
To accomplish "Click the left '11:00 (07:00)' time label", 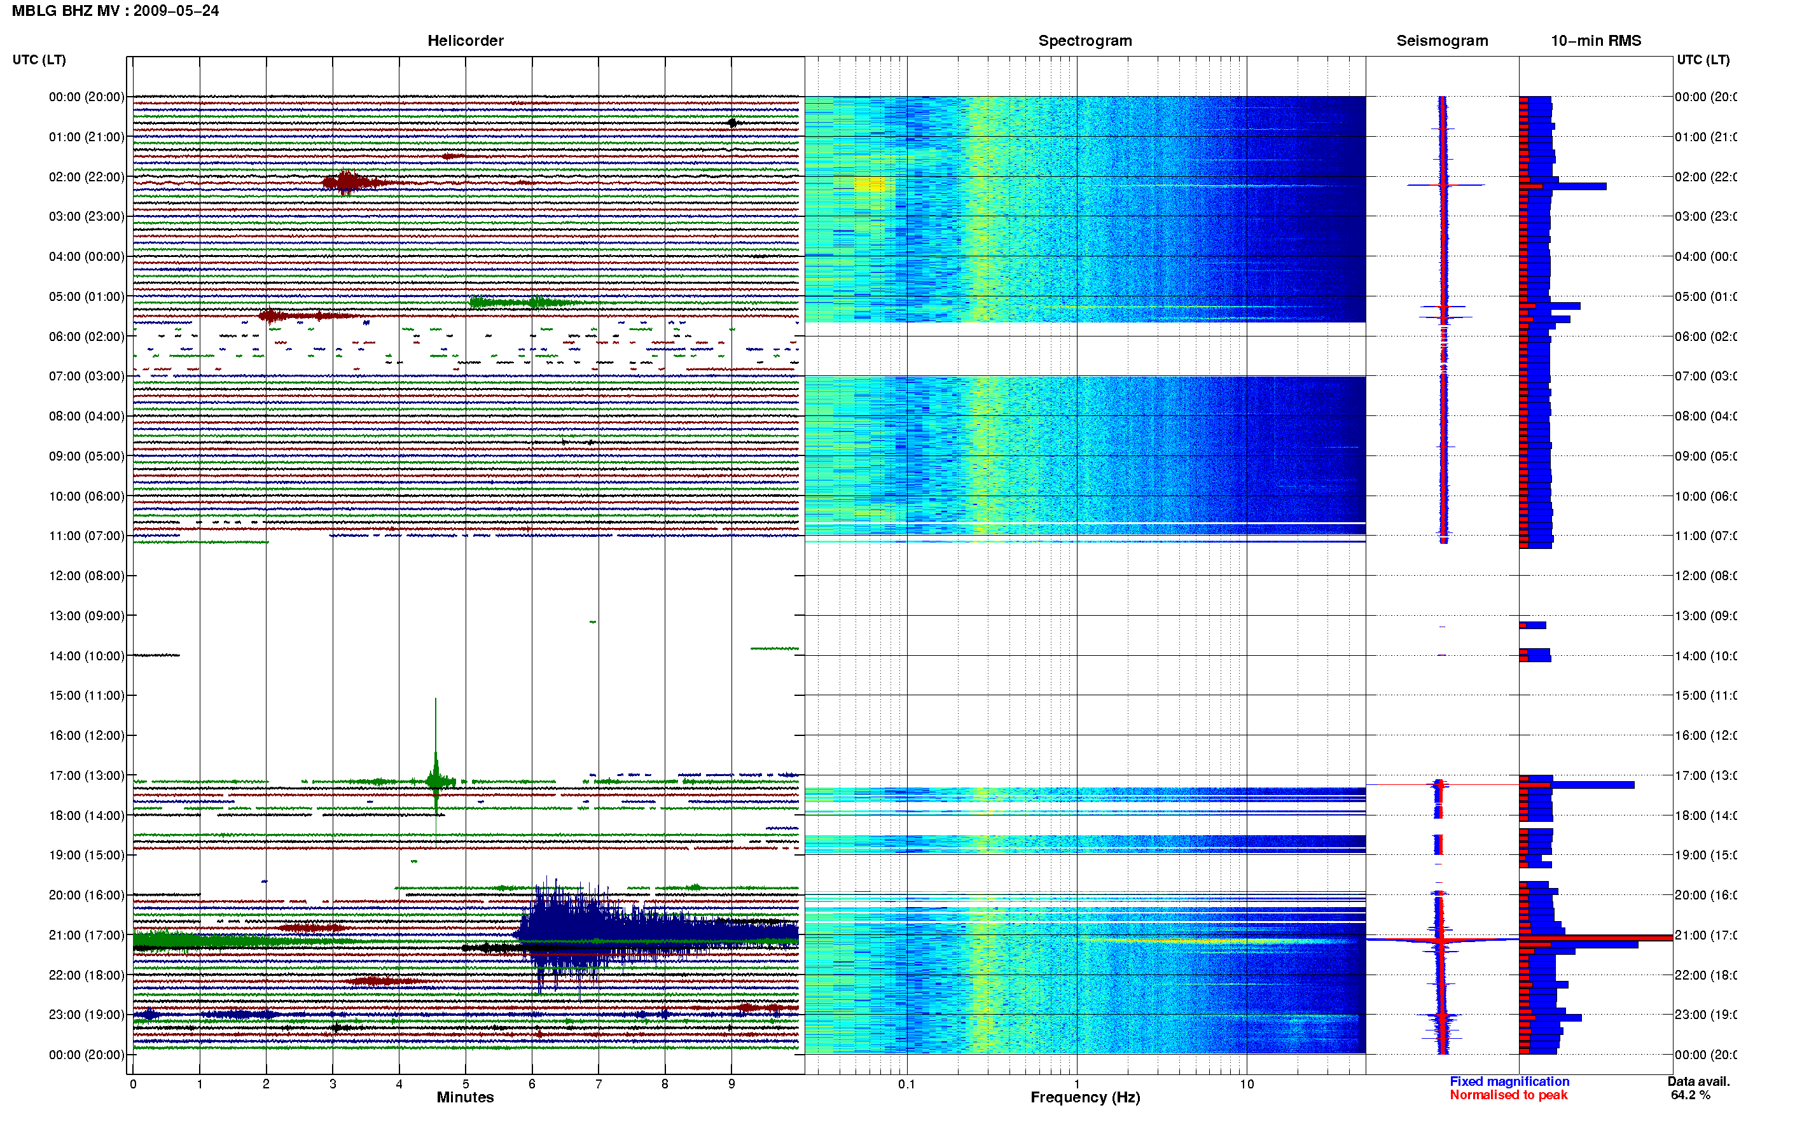I will (87, 536).
